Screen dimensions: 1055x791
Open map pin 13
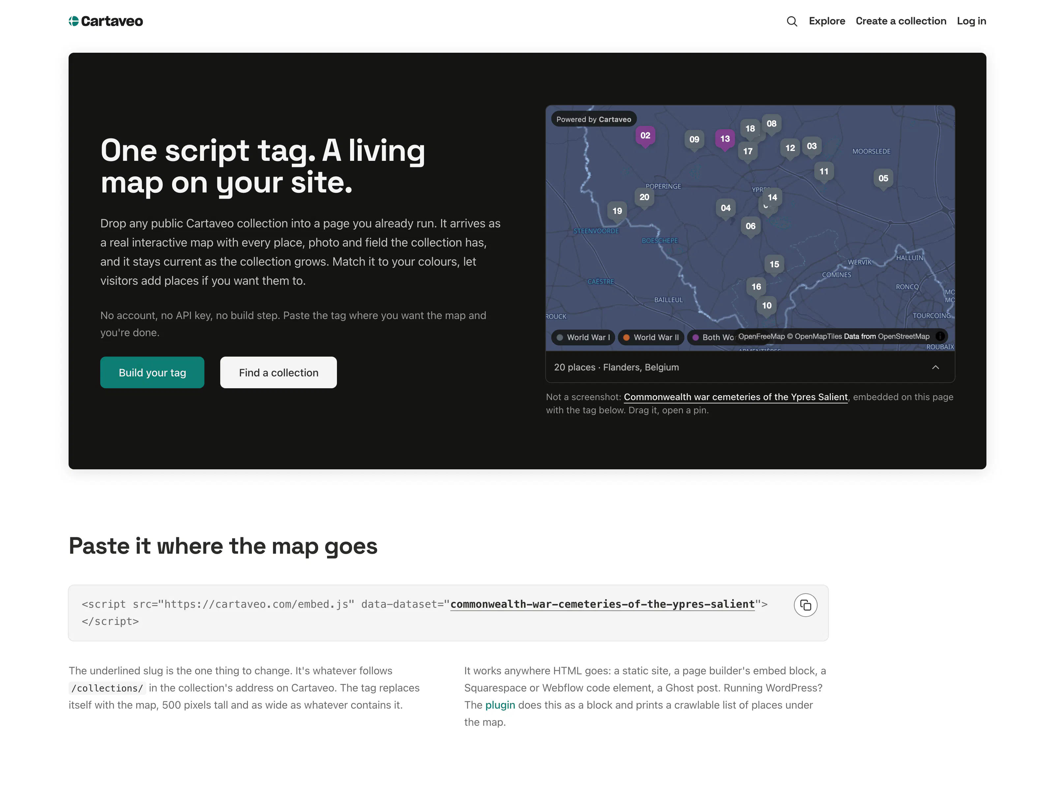[725, 139]
